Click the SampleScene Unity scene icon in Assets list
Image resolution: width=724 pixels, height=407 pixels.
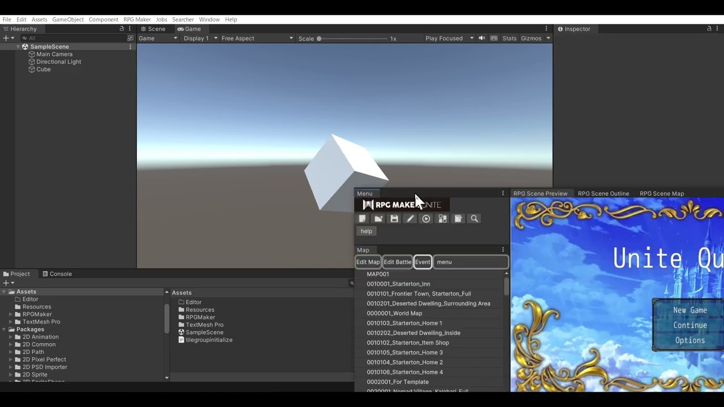coord(182,332)
